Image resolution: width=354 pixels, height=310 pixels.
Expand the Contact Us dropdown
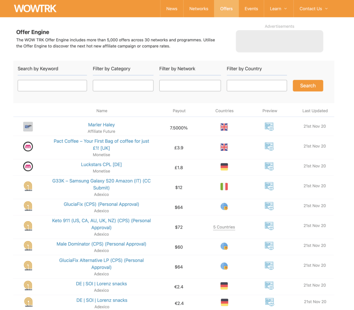(x=313, y=9)
